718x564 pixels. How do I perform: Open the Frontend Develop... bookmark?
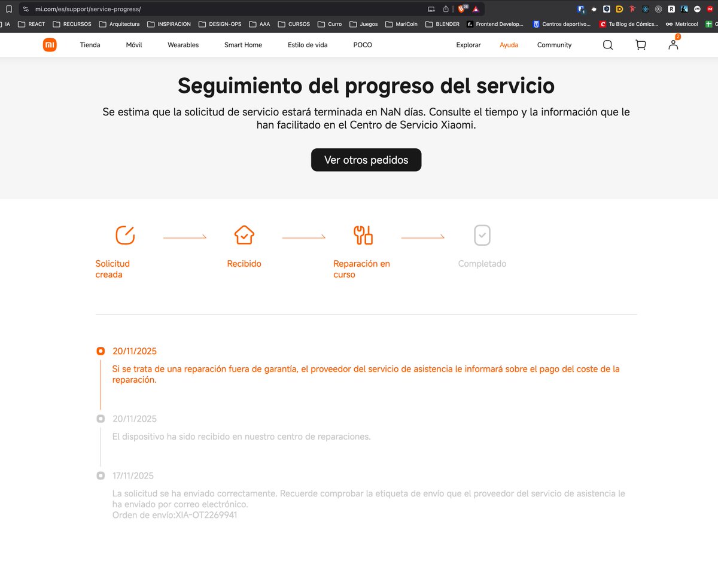(495, 25)
